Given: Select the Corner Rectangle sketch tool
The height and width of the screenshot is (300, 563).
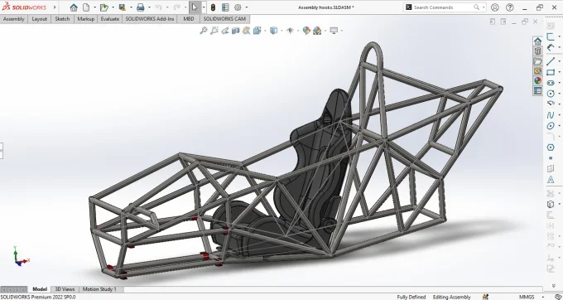Looking at the screenshot, I should tap(551, 72).
